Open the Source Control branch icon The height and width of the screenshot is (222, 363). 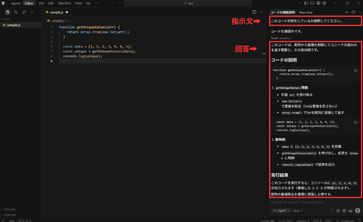click(24, 12)
